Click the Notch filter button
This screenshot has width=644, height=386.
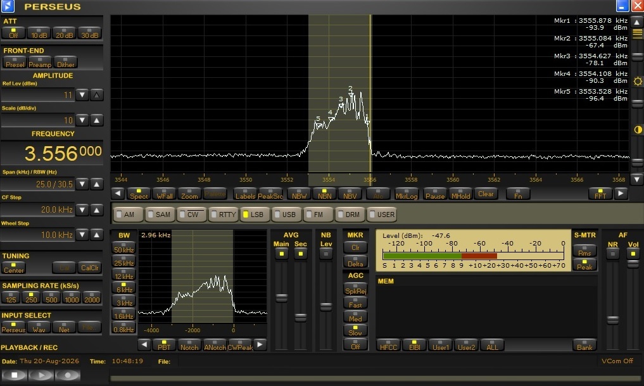[x=189, y=344]
